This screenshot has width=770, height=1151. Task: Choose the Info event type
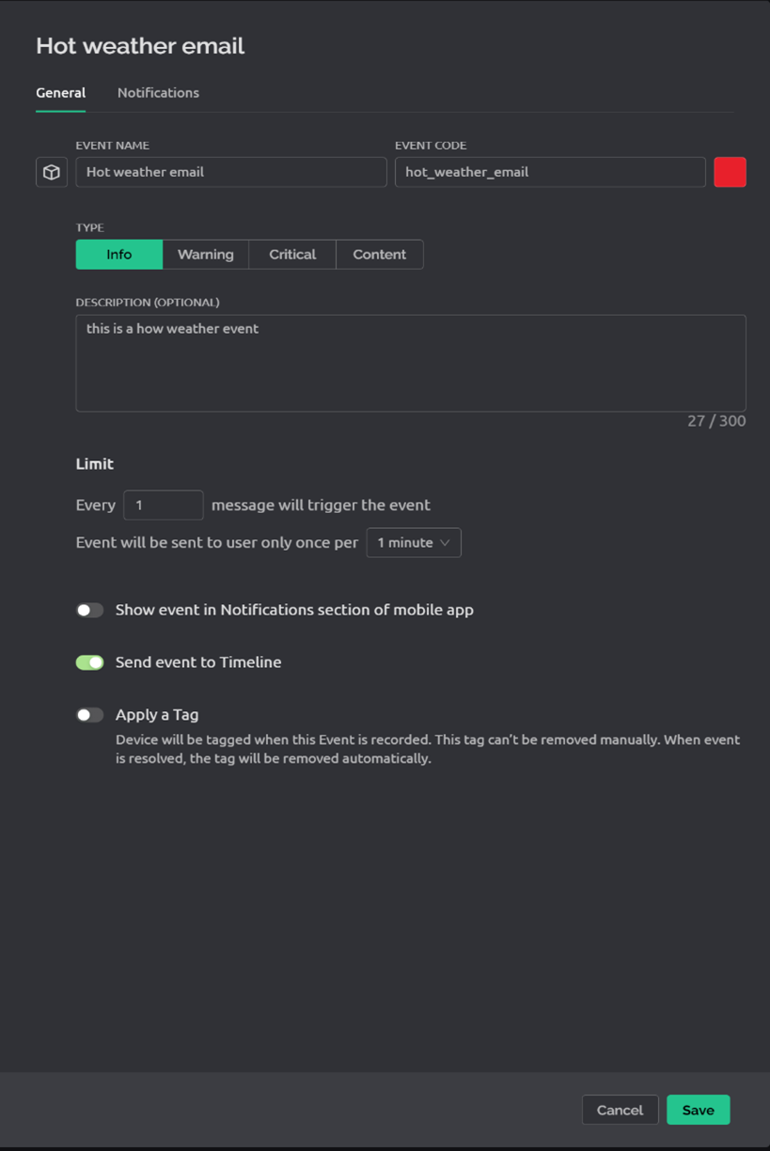119,255
